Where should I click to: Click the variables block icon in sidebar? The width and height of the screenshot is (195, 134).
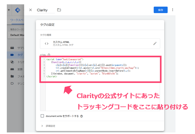[12, 69]
